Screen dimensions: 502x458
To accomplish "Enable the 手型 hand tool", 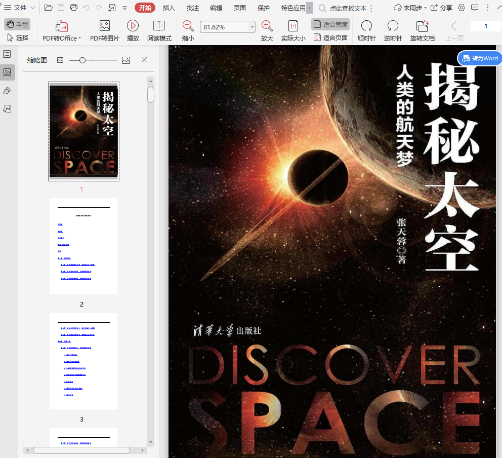I will pyautogui.click(x=17, y=24).
